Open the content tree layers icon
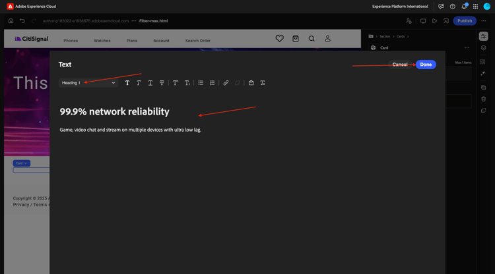The image size is (495, 274). [x=483, y=48]
